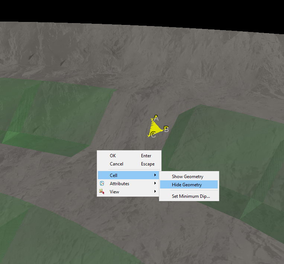284x264 pixels.
Task: Click vertex label A on the triangle
Action: tap(156, 118)
